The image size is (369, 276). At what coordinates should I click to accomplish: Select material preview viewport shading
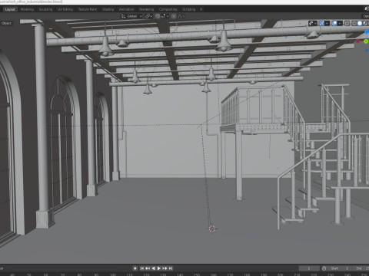pos(365,23)
